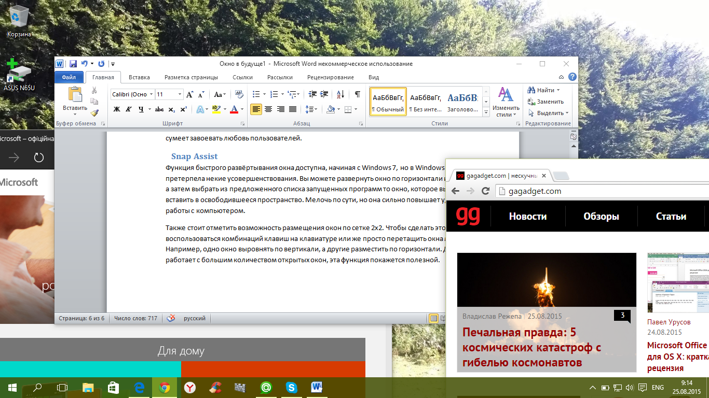Toggle right text alignment
This screenshot has width=709, height=398.
pos(281,109)
